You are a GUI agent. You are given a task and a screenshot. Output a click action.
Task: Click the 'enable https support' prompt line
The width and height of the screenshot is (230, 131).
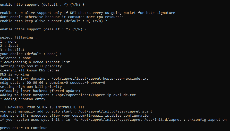click(43, 29)
